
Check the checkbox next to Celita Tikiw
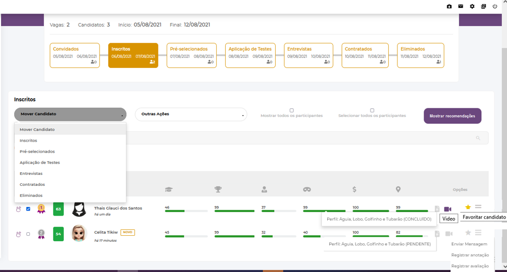coord(28,234)
